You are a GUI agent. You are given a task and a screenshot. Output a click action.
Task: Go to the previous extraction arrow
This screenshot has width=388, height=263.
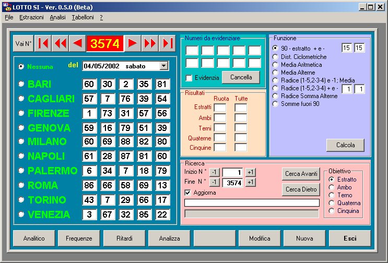point(77,44)
